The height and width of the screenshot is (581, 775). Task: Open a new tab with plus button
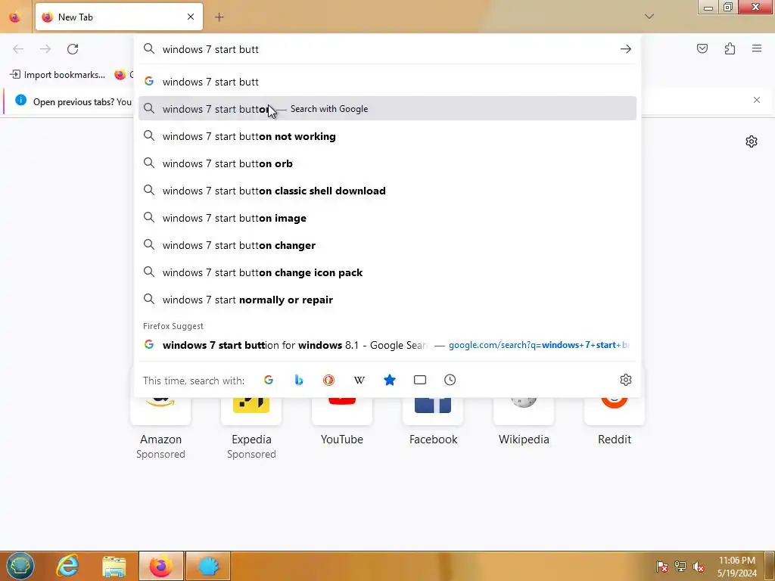click(219, 17)
